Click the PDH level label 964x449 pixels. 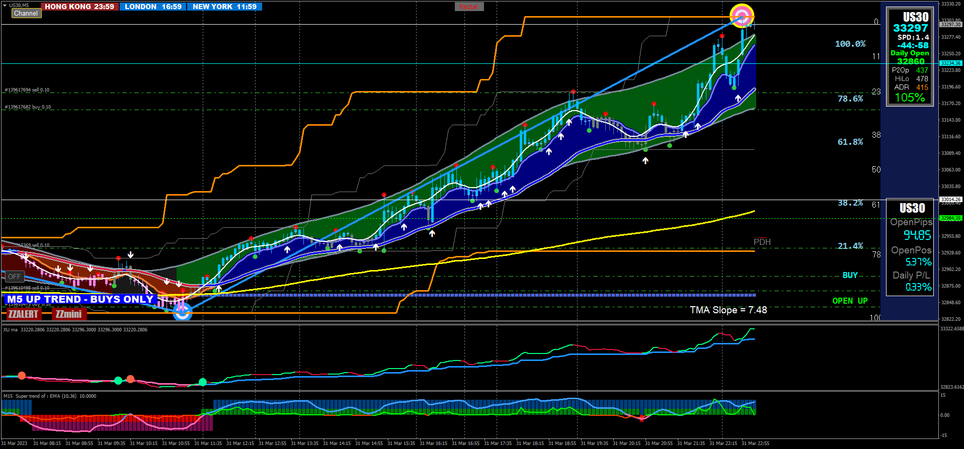762,242
